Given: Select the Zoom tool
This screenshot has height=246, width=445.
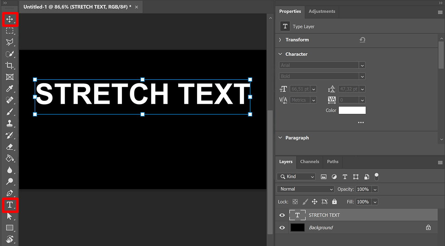Looking at the screenshot, I should (x=10, y=181).
